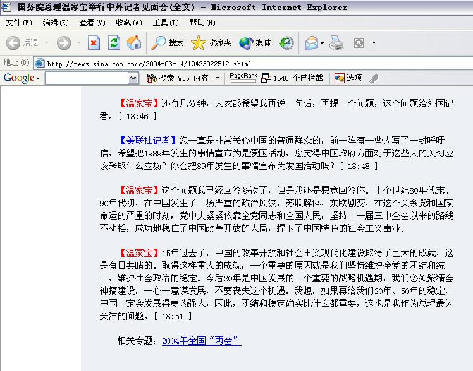The height and width of the screenshot is (371, 473).
Task: Click 【温家宝】 before 15年过去了
Action: (x=138, y=253)
